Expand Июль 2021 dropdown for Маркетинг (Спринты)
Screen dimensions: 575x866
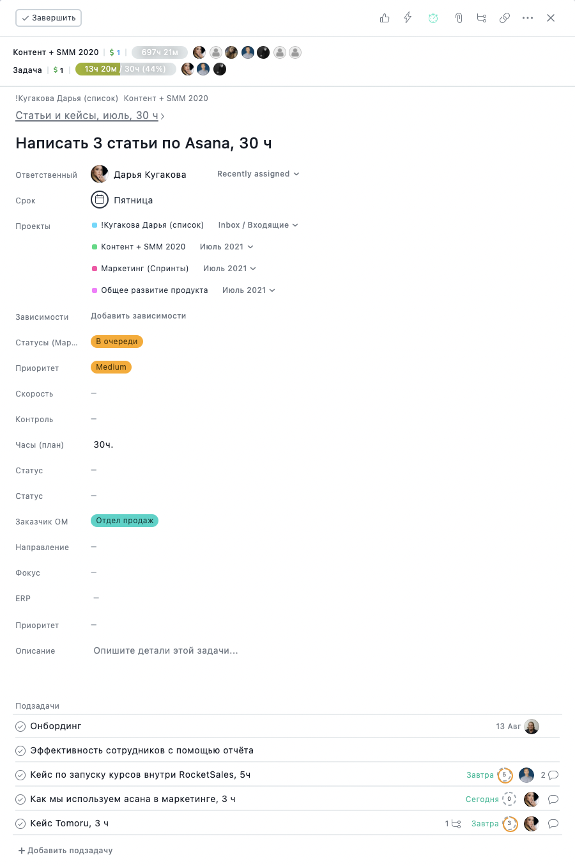pos(229,269)
